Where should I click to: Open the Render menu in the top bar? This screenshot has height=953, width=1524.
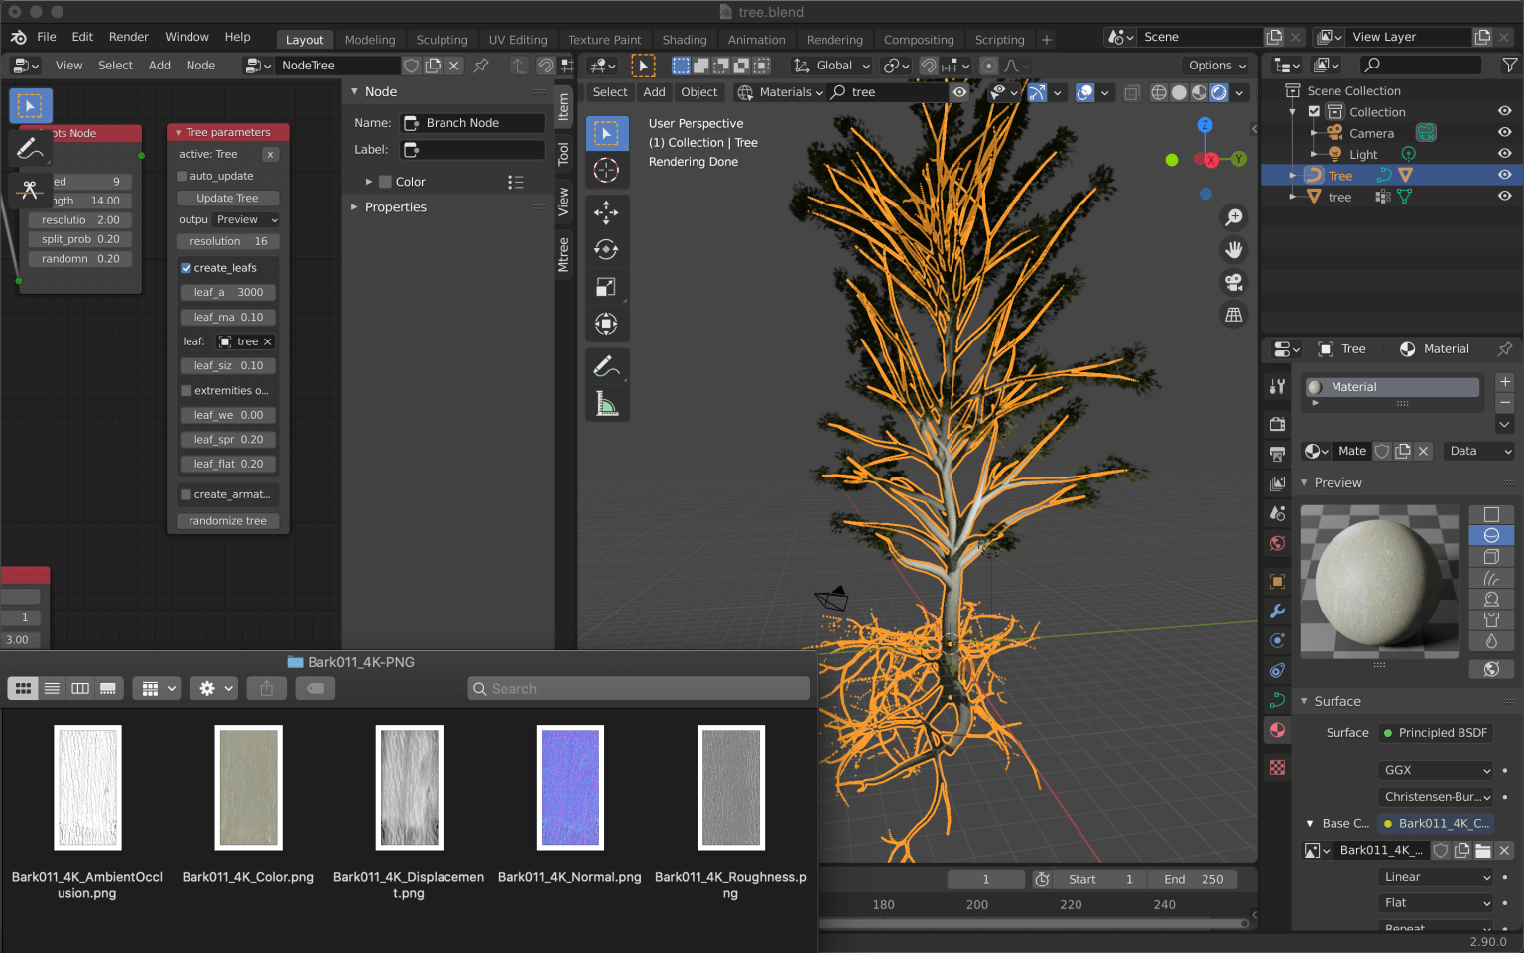pos(128,36)
